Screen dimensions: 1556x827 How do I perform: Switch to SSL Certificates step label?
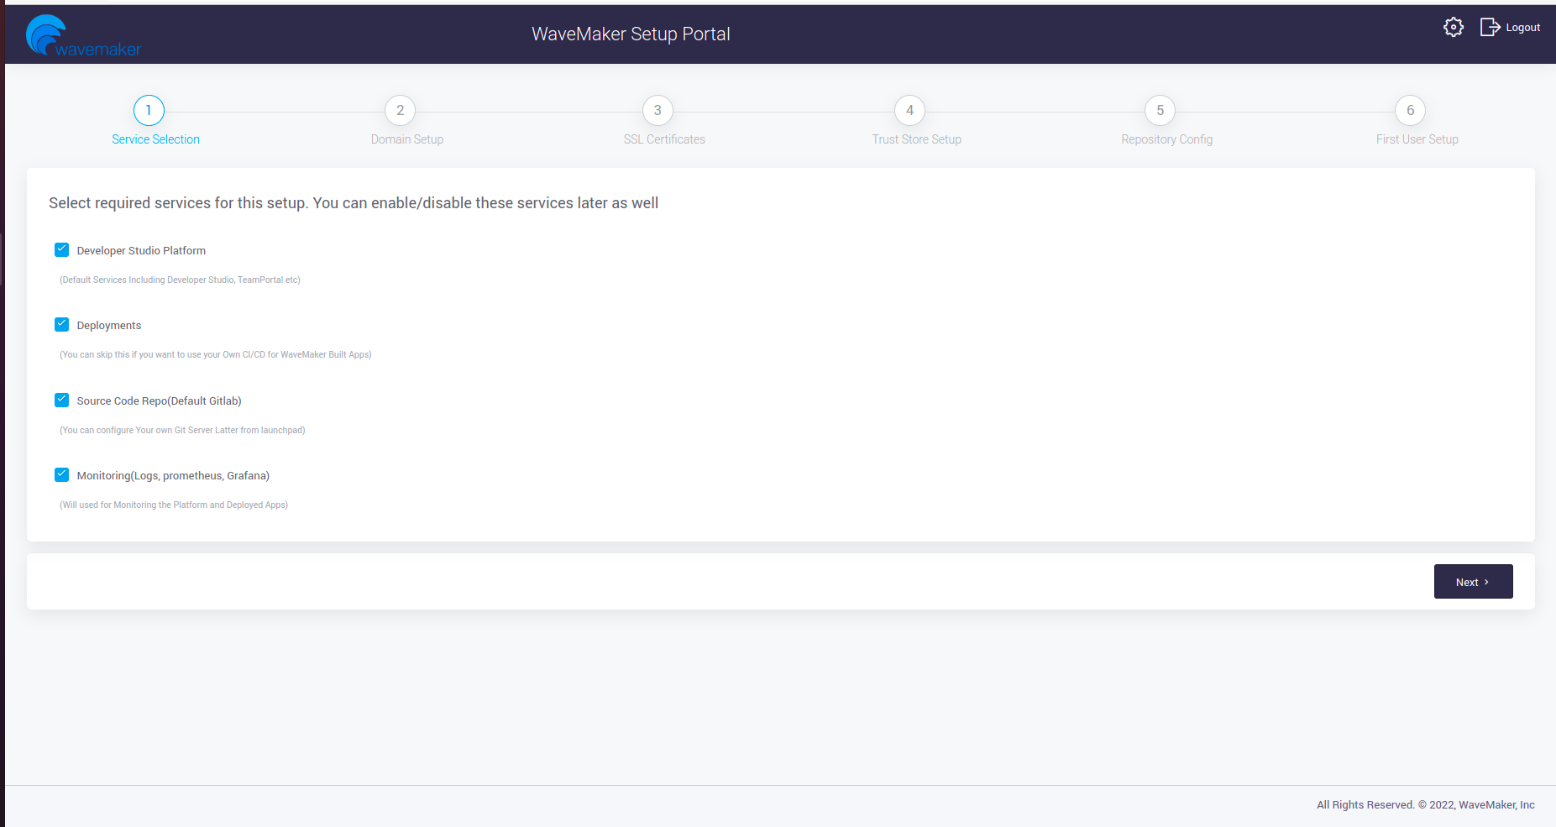point(664,139)
